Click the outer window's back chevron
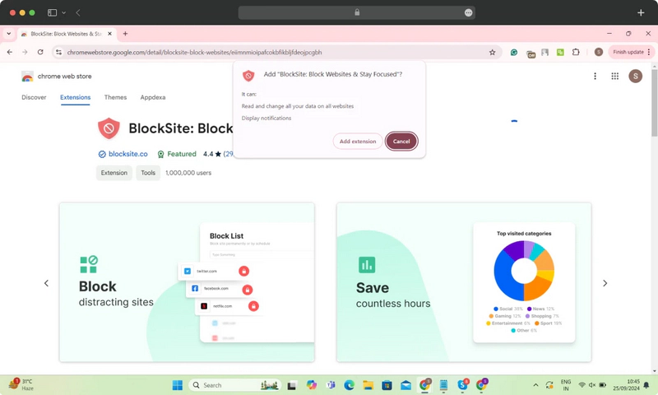This screenshot has width=658, height=395. click(78, 12)
